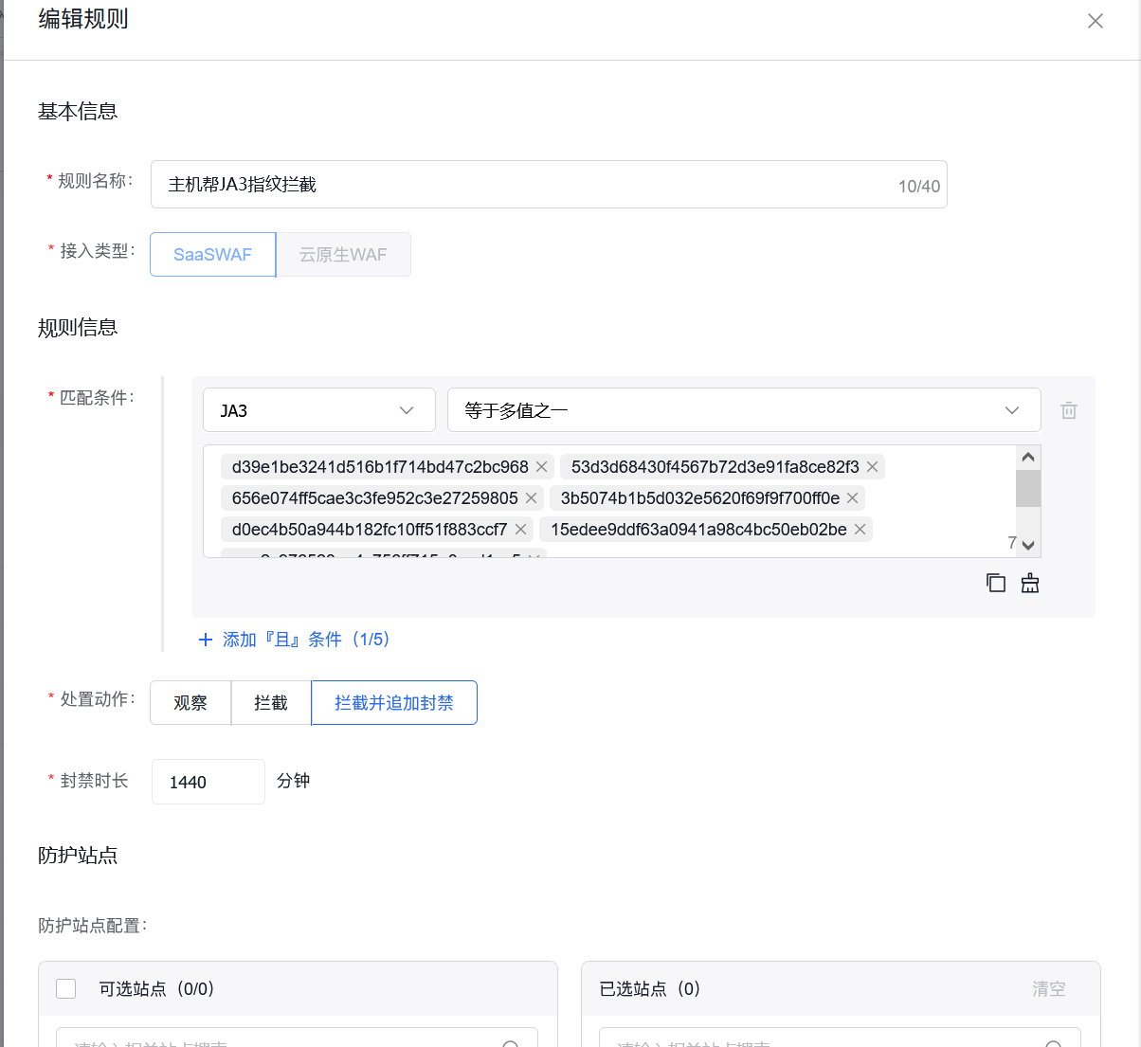This screenshot has height=1047, width=1141.
Task: Select the 观察 action option
Action: tap(190, 702)
